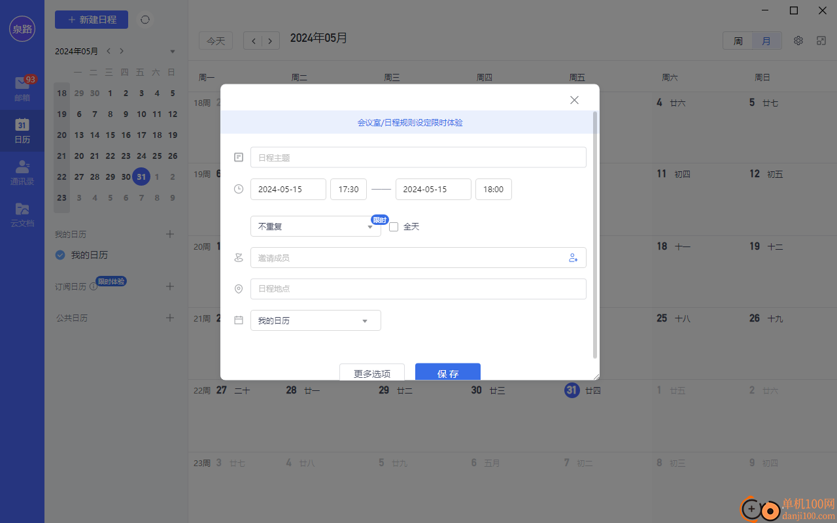This screenshot has width=837, height=523.
Task: Open the Cloud Docs (云文档) sidebar icon
Action: point(22,214)
